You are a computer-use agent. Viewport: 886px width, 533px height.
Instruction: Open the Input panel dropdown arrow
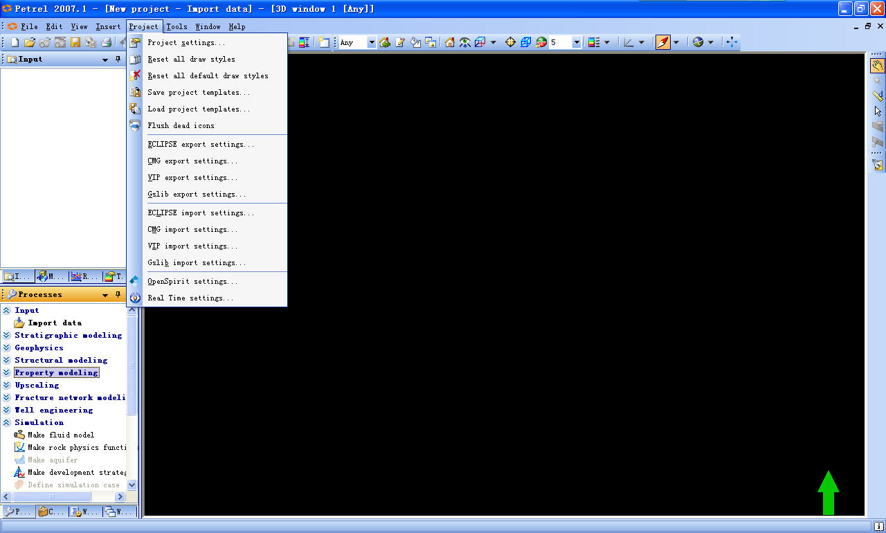click(105, 60)
